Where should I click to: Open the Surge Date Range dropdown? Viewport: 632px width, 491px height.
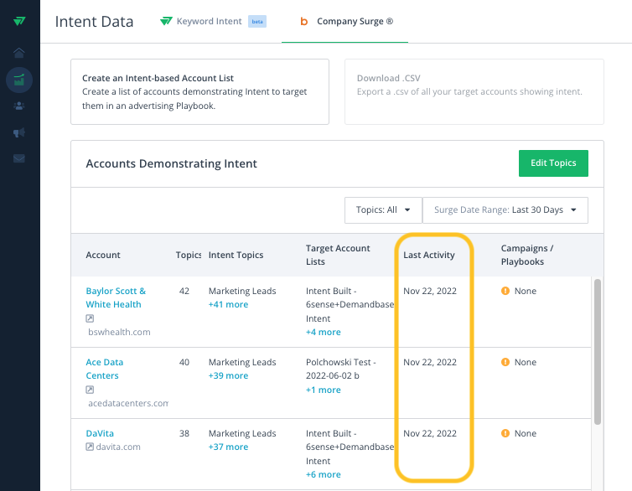(x=505, y=210)
